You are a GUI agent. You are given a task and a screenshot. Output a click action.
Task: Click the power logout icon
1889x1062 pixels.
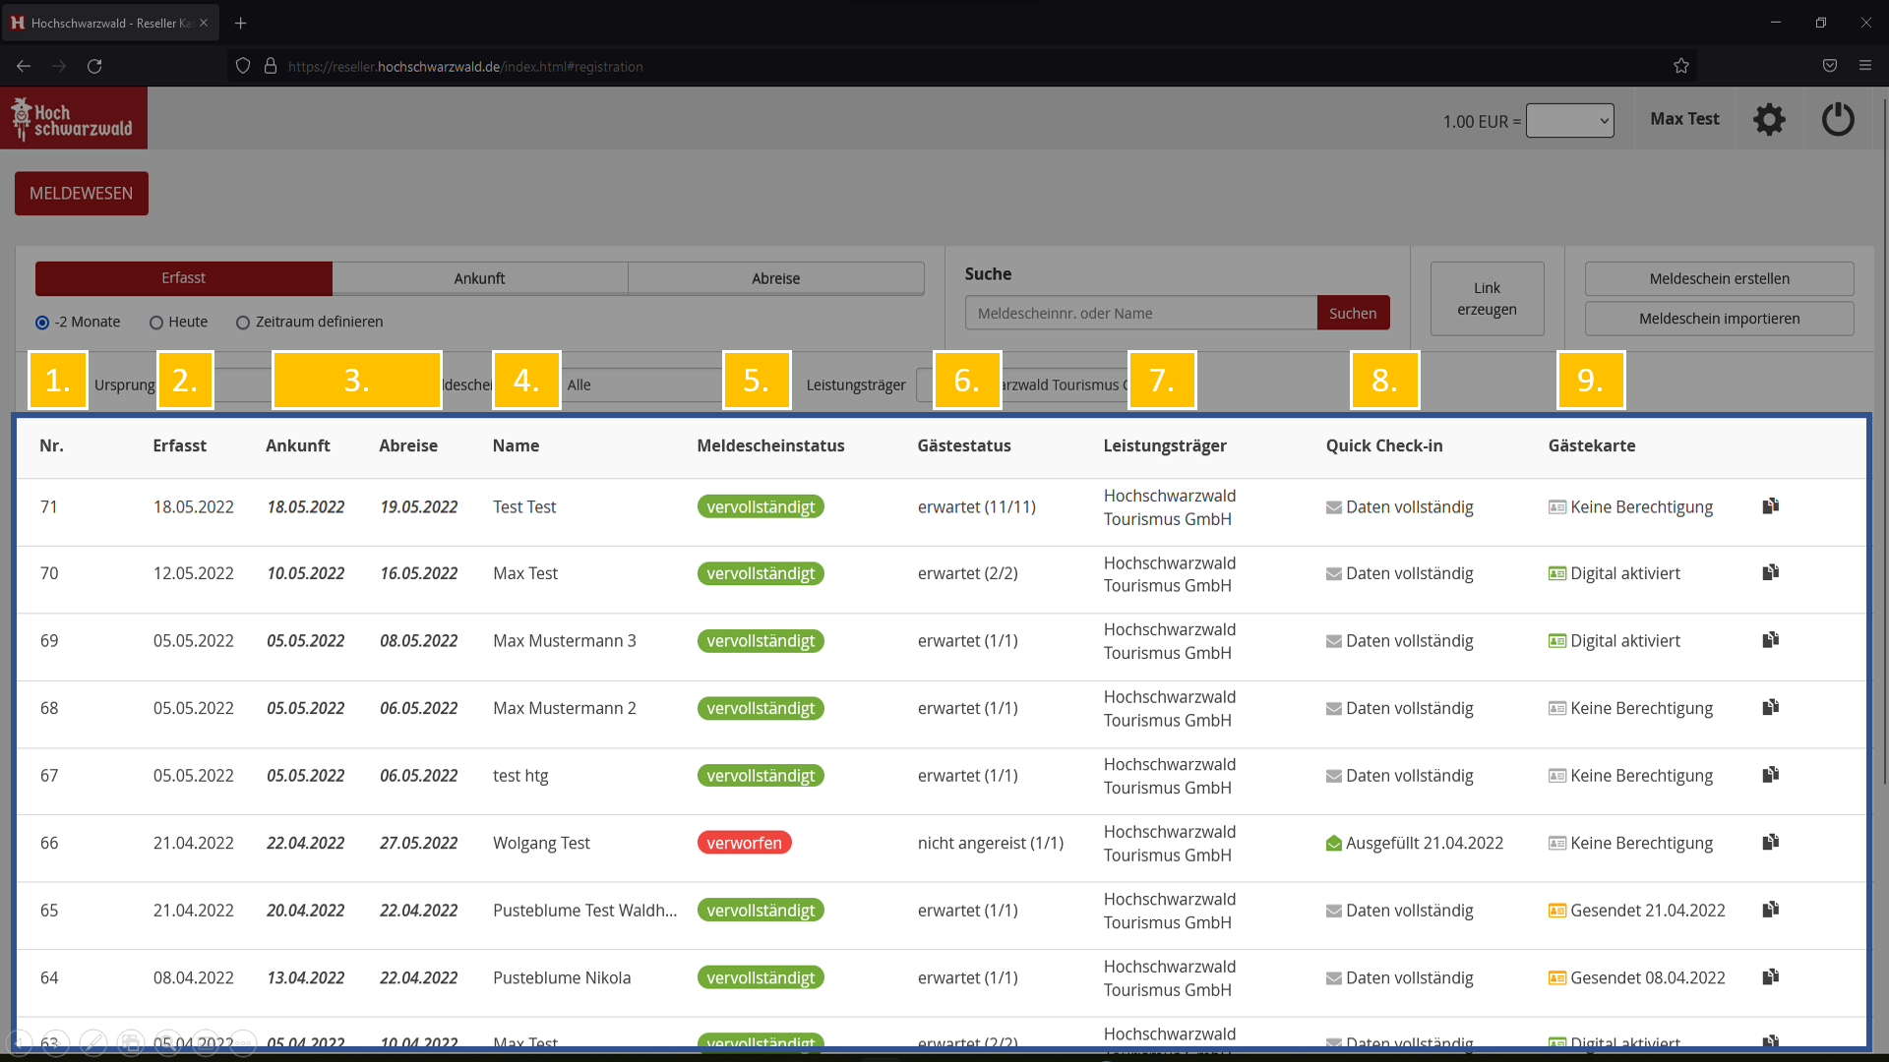coord(1838,120)
